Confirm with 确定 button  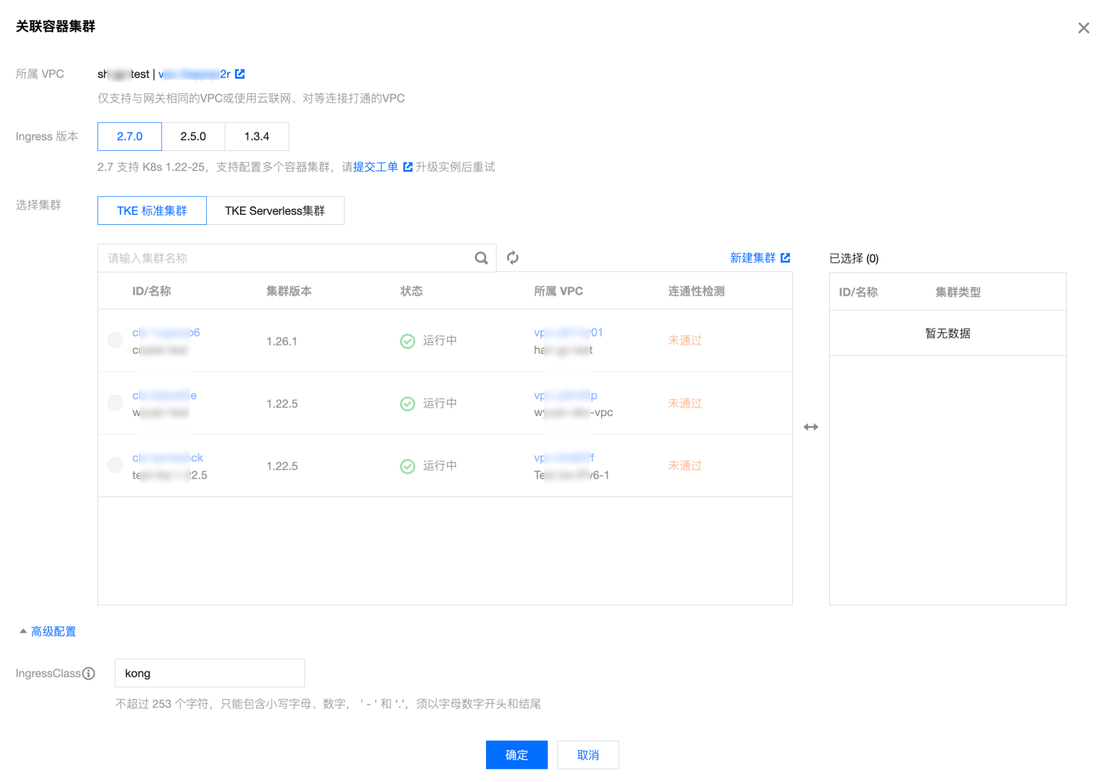(516, 755)
